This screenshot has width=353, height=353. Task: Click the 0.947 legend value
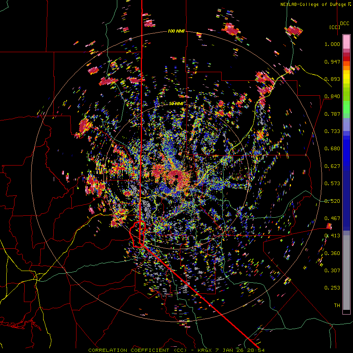pyautogui.click(x=332, y=62)
